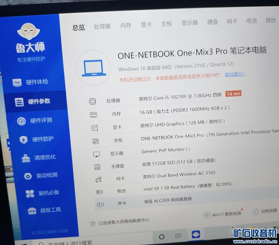Click the motherboard icon
Image resolution: width=279 pixels, height=245 pixels.
pos(96,141)
